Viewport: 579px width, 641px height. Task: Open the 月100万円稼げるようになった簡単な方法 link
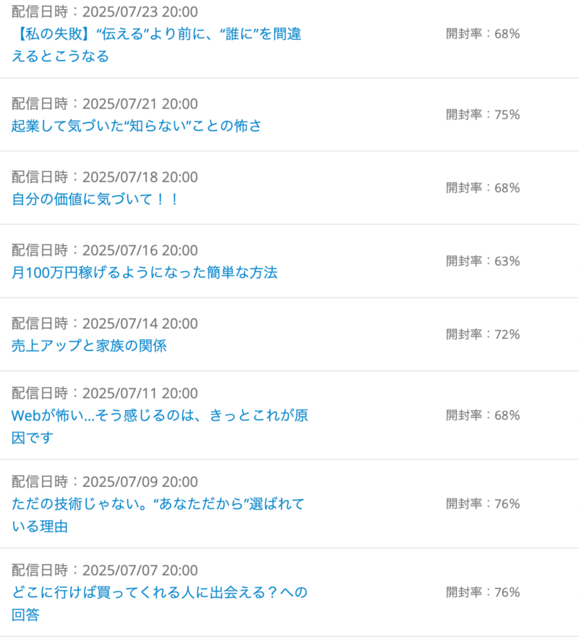(144, 272)
